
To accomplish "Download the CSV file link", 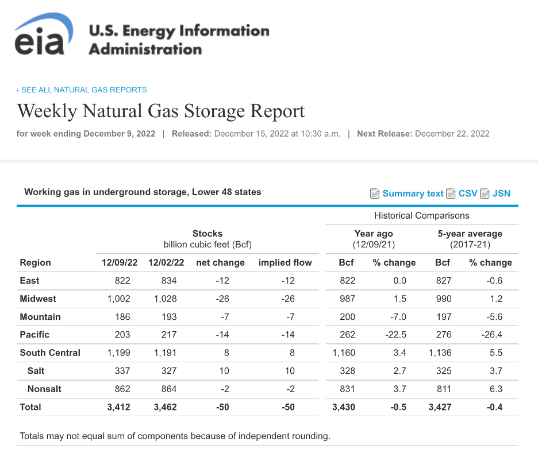I will (468, 193).
